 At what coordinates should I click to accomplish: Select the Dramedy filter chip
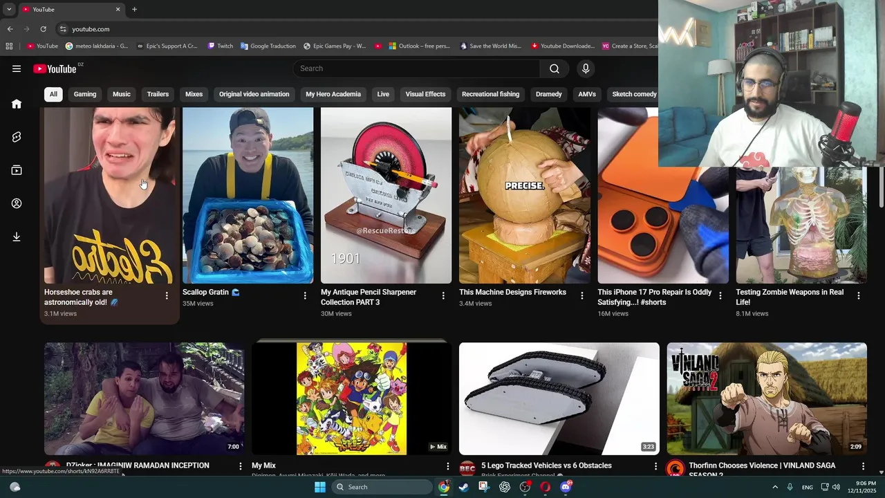click(549, 94)
